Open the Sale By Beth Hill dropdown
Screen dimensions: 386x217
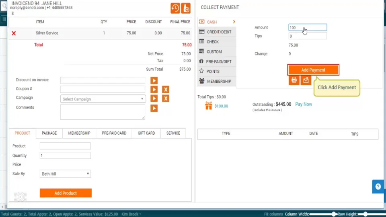65,174
